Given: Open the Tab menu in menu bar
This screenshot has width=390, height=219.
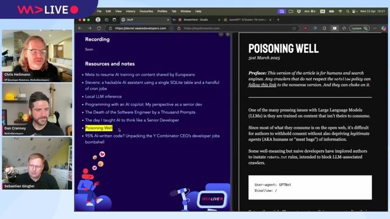Looking at the screenshot, I should pyautogui.click(x=174, y=12).
